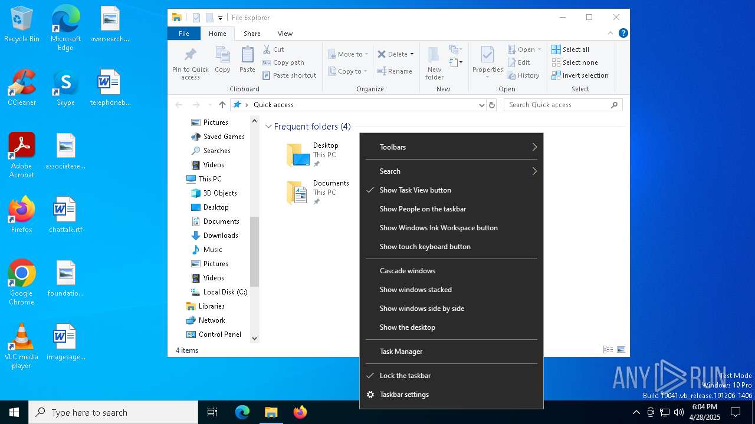This screenshot has height=424, width=755.
Task: Select Saved Games in navigation pane
Action: [218, 137]
